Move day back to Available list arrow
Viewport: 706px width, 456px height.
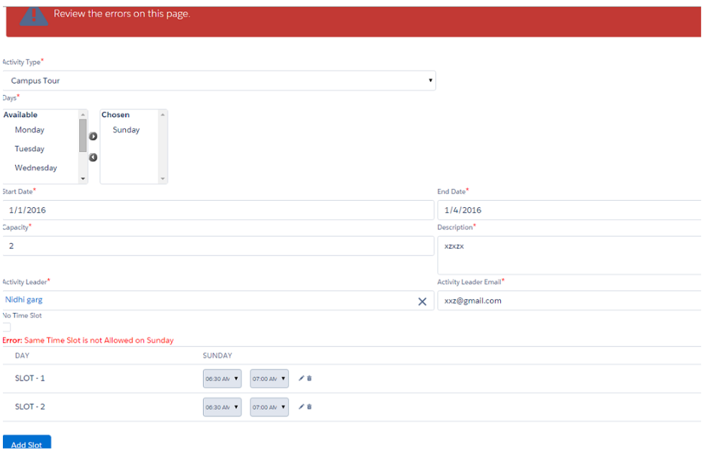(x=93, y=158)
